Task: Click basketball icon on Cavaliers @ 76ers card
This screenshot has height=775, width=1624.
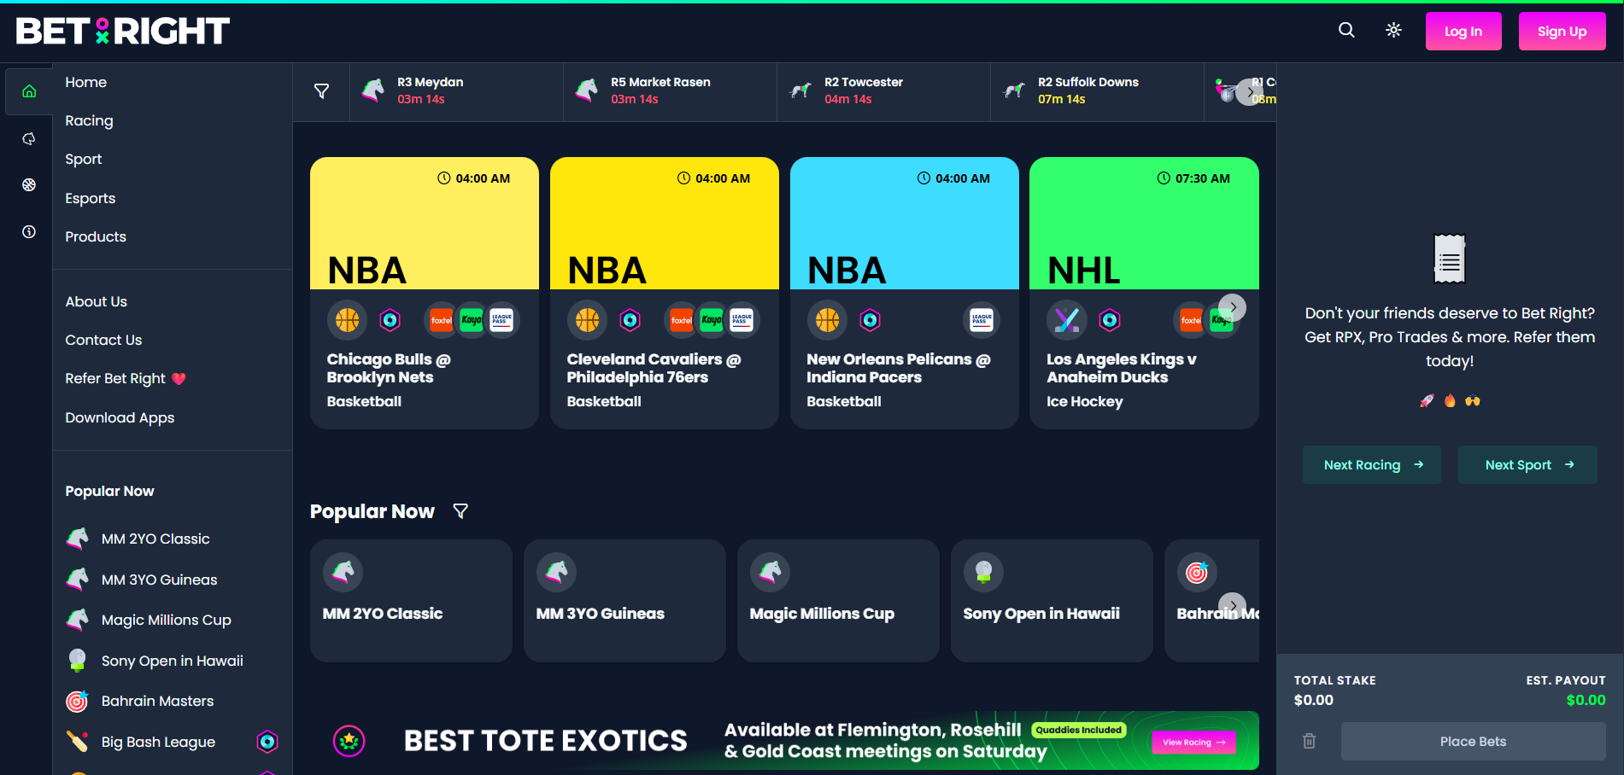Action: [x=587, y=320]
